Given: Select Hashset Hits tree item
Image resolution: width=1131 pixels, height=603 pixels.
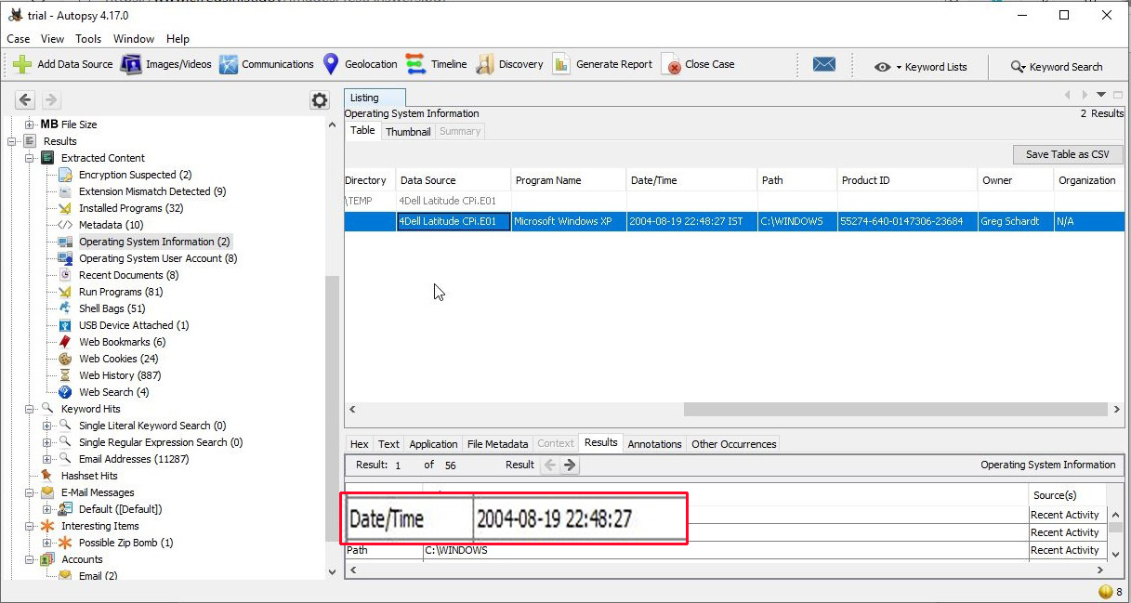Looking at the screenshot, I should point(89,476).
